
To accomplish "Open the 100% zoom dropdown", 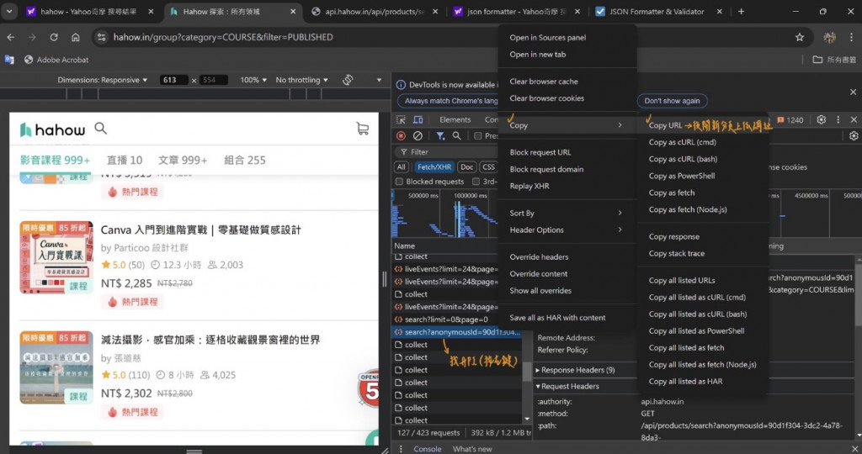I will 253,80.
